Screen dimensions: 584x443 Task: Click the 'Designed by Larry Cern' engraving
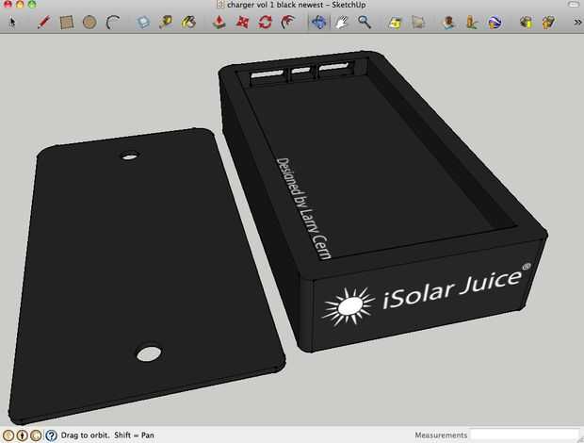[303, 208]
